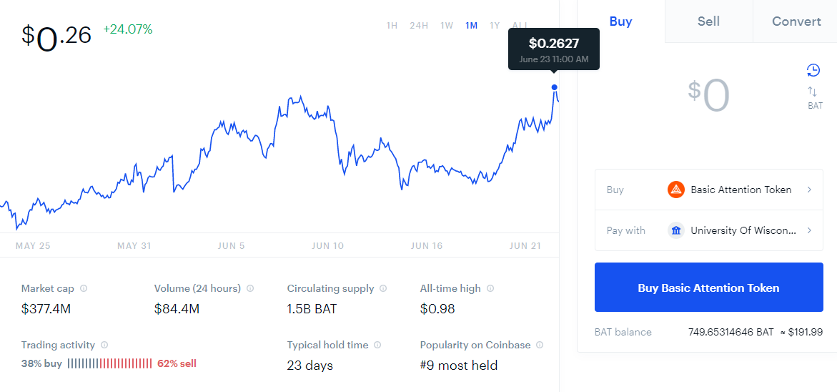Click the $0 amount input field
Screen dimensions: 837x392
[x=708, y=96]
